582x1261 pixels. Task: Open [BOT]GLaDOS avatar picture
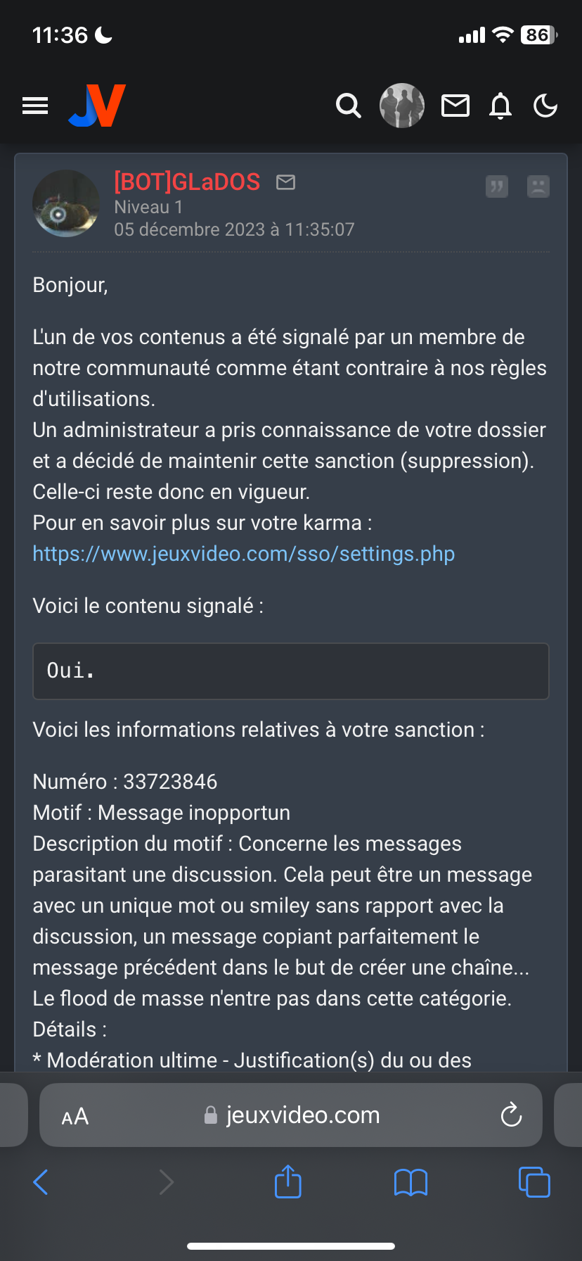66,203
